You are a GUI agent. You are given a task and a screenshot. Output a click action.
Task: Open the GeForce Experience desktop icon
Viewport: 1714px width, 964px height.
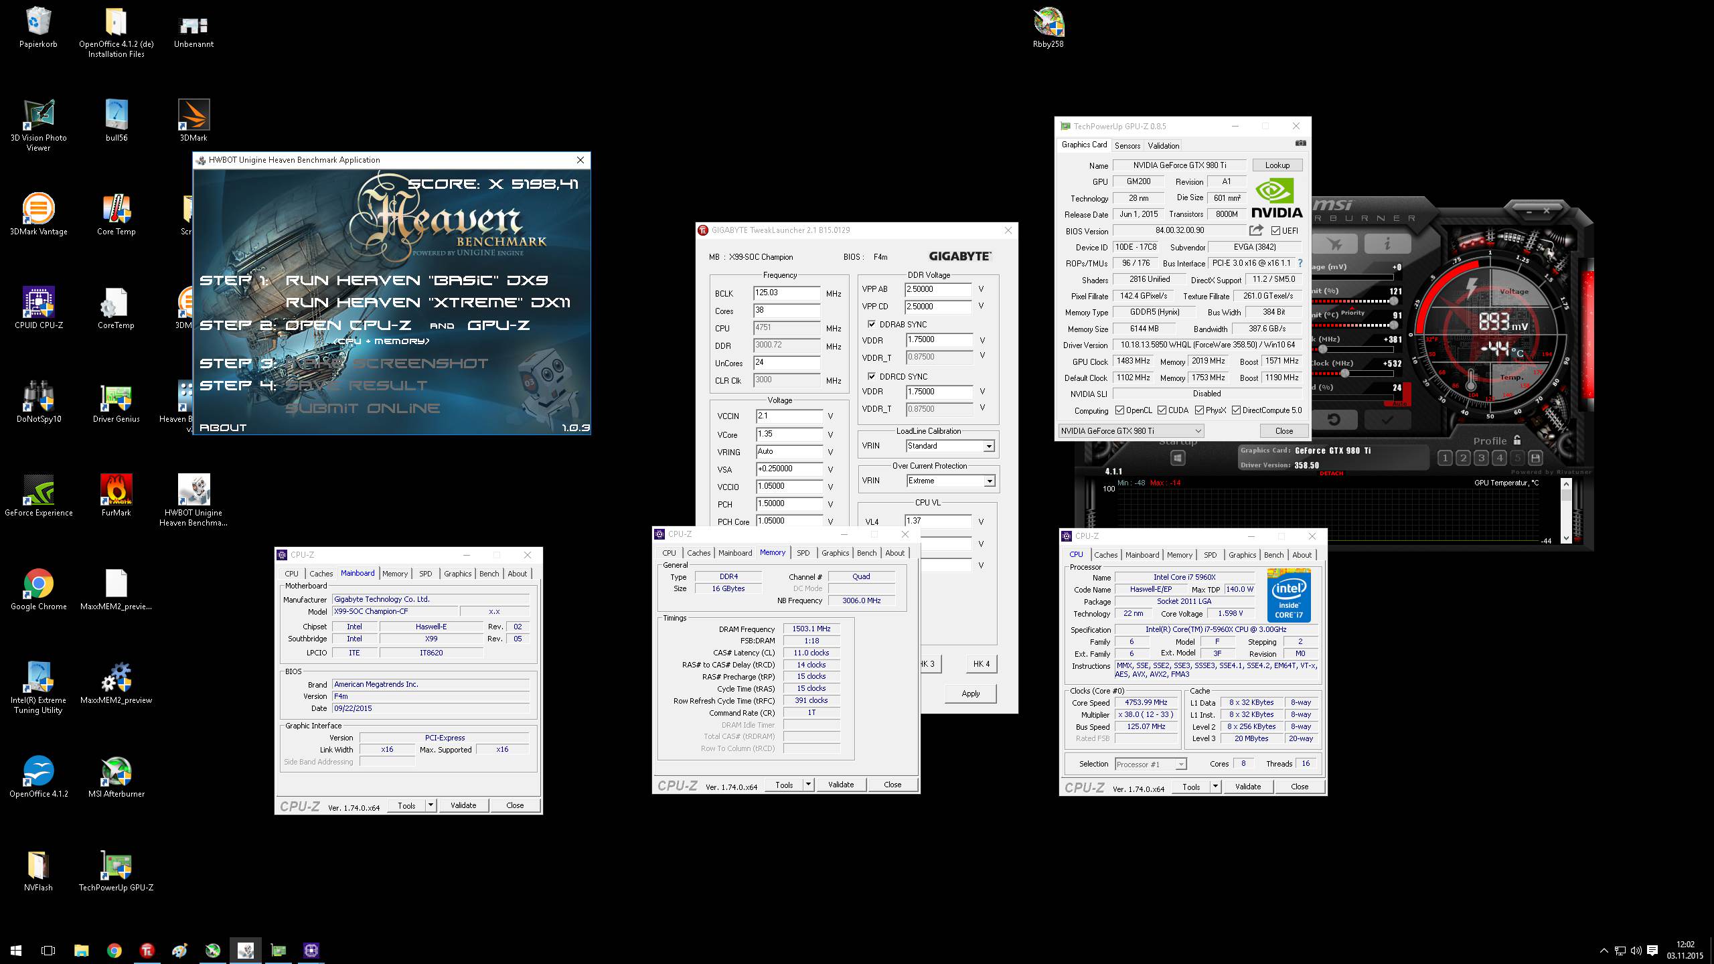click(x=38, y=496)
